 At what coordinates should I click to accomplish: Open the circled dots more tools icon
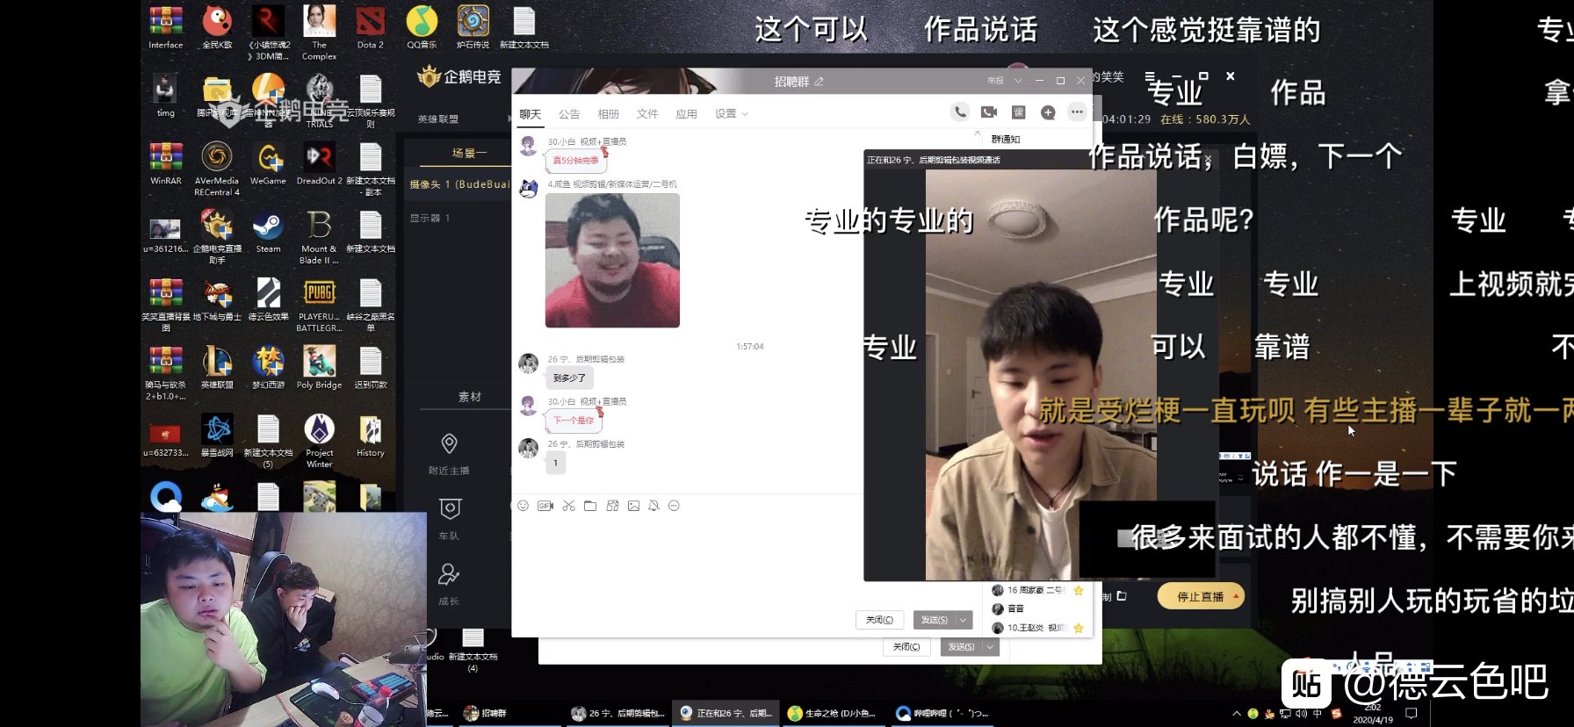[675, 506]
